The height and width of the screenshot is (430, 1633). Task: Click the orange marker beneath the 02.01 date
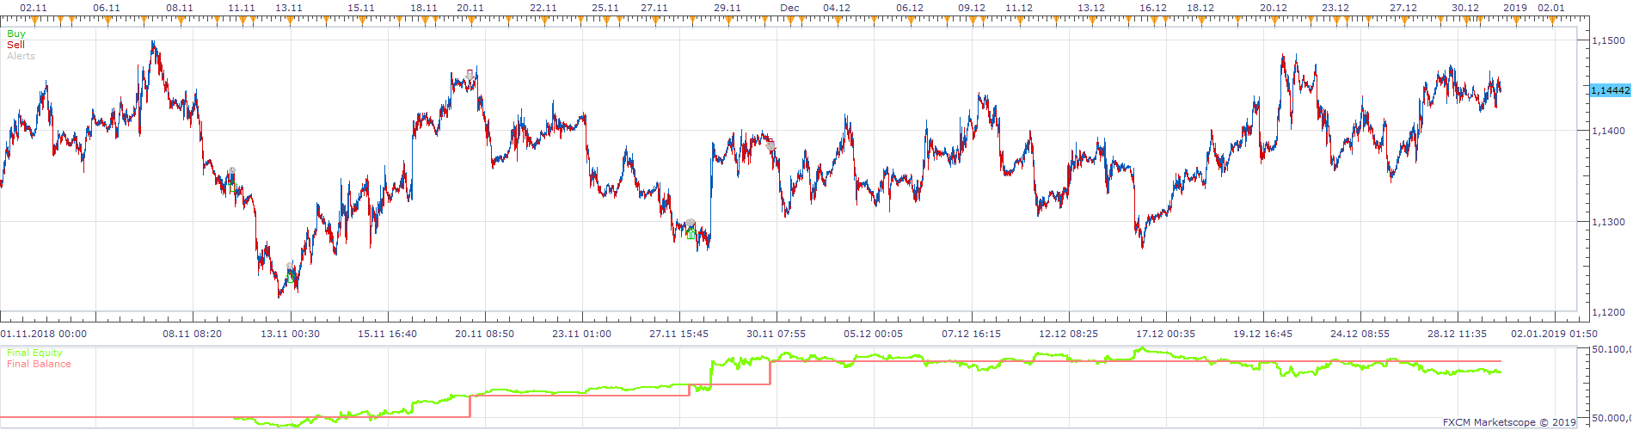pos(1552,20)
